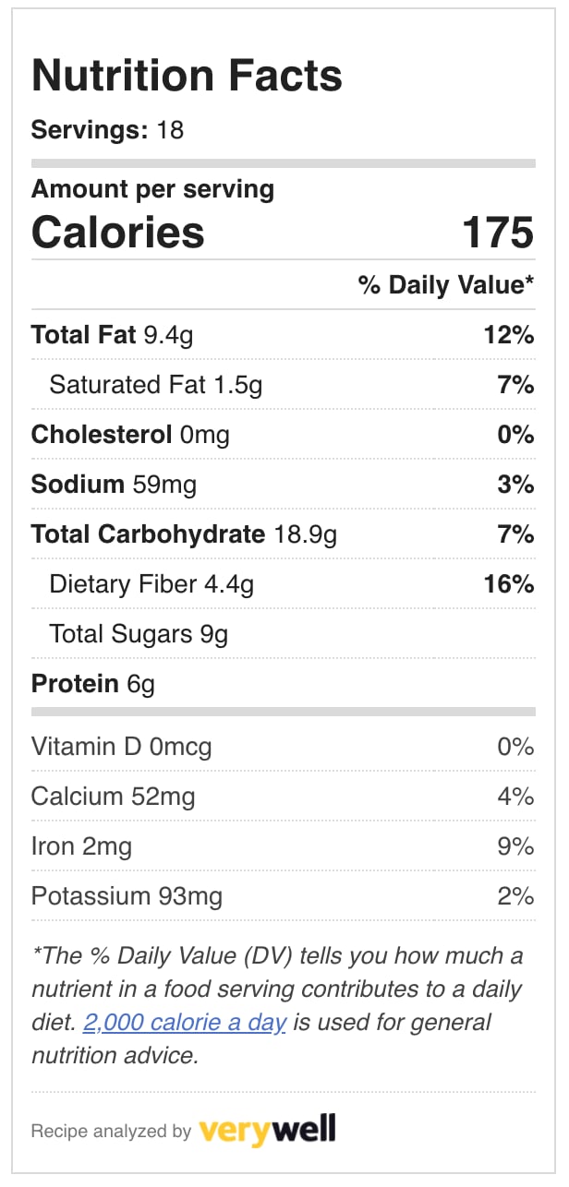Click the Recipe analyzed by text
569x1187 pixels.
[x=111, y=1131]
